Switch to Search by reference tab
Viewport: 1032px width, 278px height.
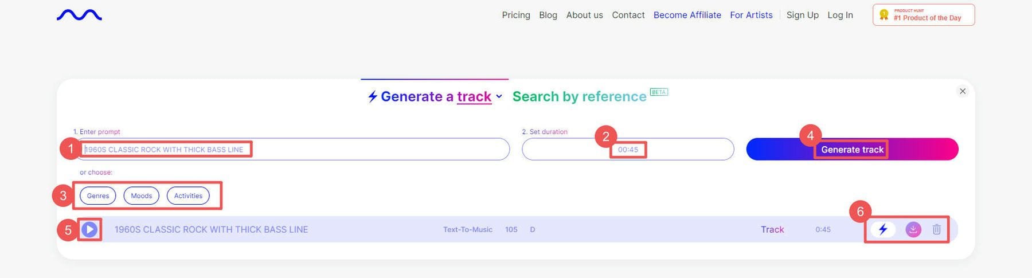[579, 96]
